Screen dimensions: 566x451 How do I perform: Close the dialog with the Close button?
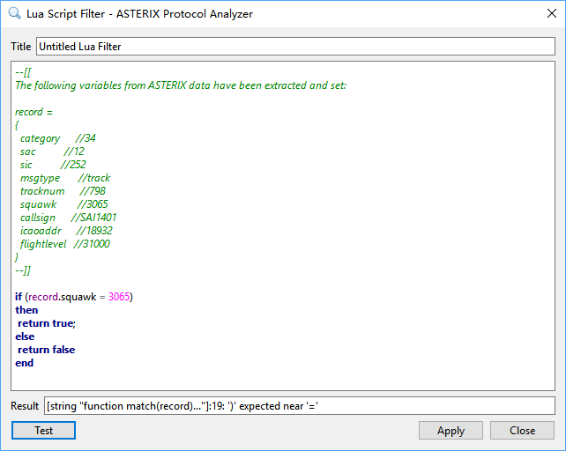522,430
